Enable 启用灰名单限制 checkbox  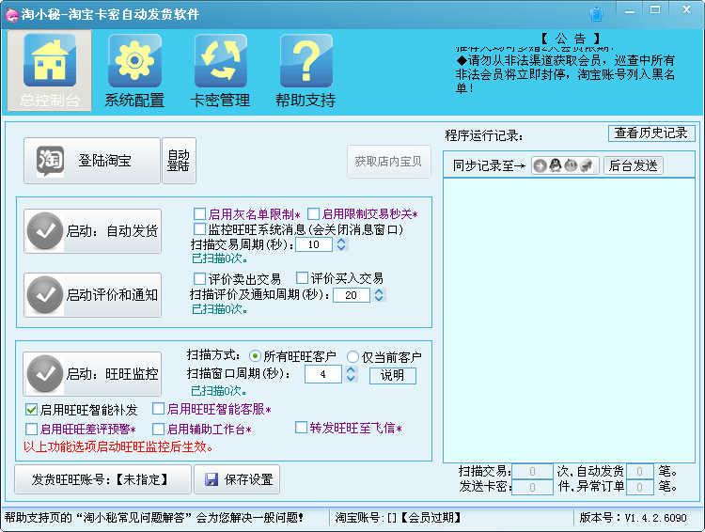199,213
